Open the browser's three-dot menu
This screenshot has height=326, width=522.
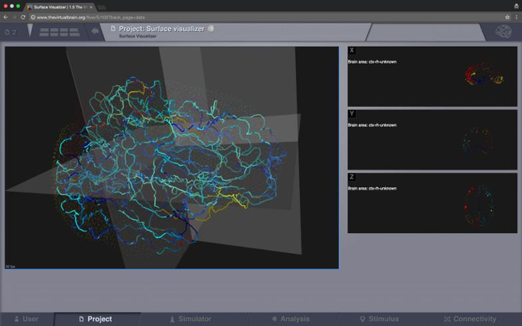pyautogui.click(x=517, y=17)
